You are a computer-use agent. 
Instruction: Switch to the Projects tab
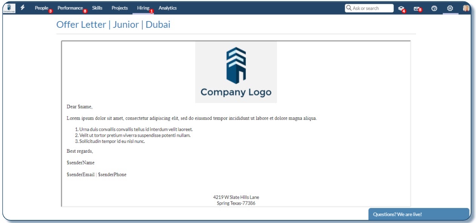point(119,8)
